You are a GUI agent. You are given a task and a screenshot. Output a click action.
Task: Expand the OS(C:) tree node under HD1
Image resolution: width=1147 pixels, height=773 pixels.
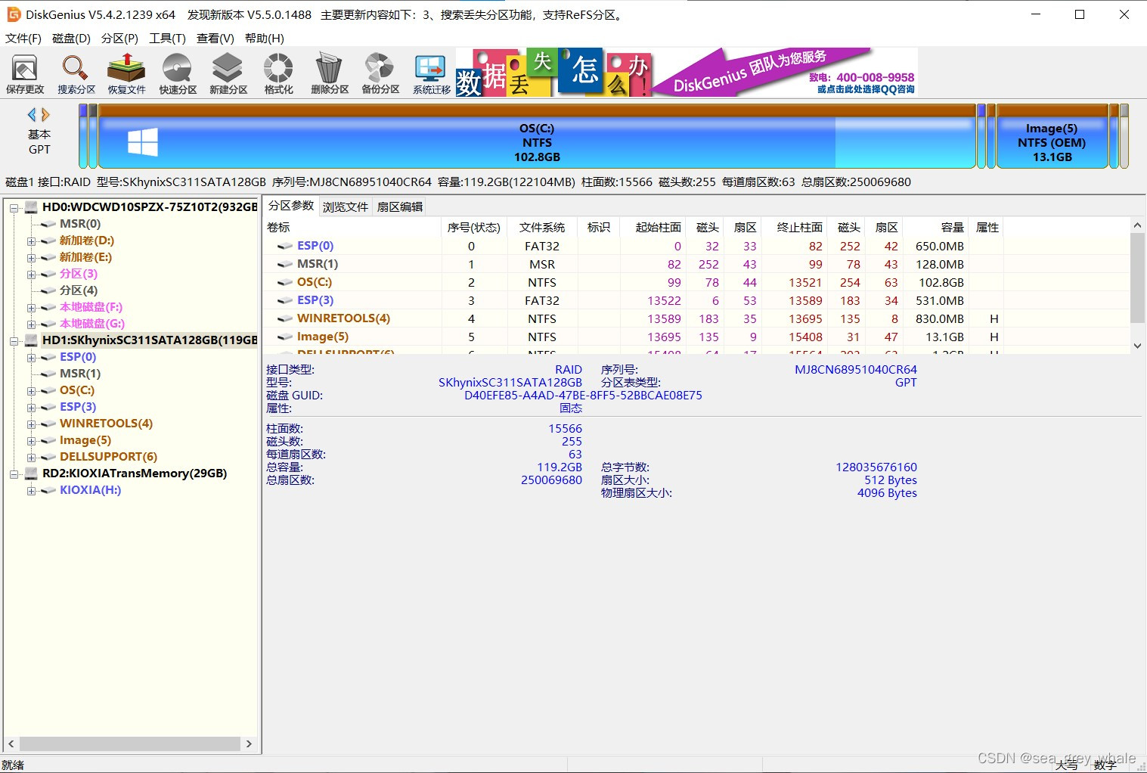[x=31, y=391]
